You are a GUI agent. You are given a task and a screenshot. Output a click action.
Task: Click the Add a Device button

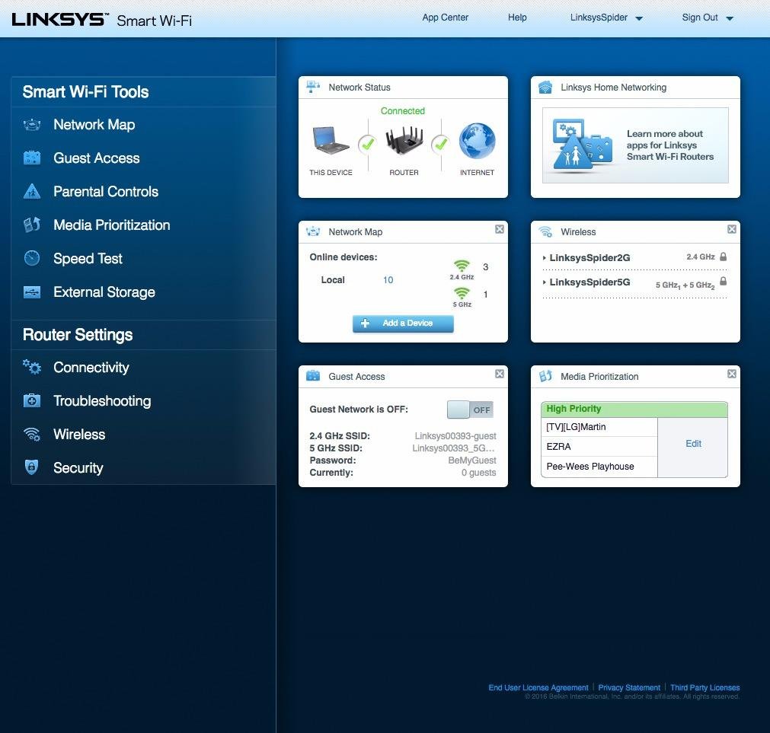[403, 323]
